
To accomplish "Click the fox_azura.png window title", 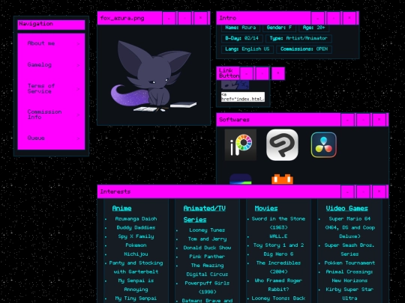I will pyautogui.click(x=122, y=18).
